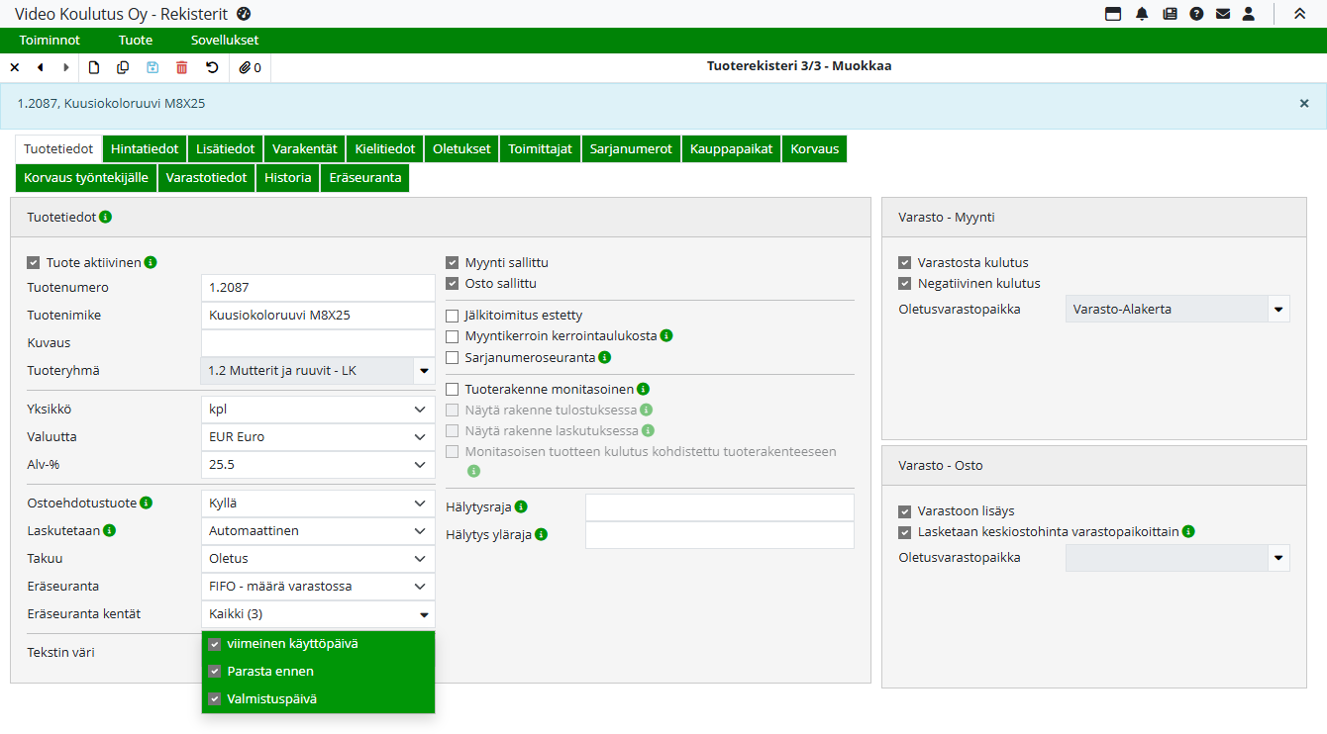Uncheck Parasta ennen in the dropdown list

click(x=215, y=672)
